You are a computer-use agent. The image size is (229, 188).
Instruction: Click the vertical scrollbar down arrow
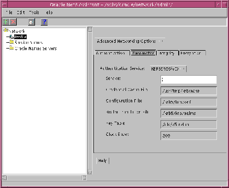click(x=90, y=172)
